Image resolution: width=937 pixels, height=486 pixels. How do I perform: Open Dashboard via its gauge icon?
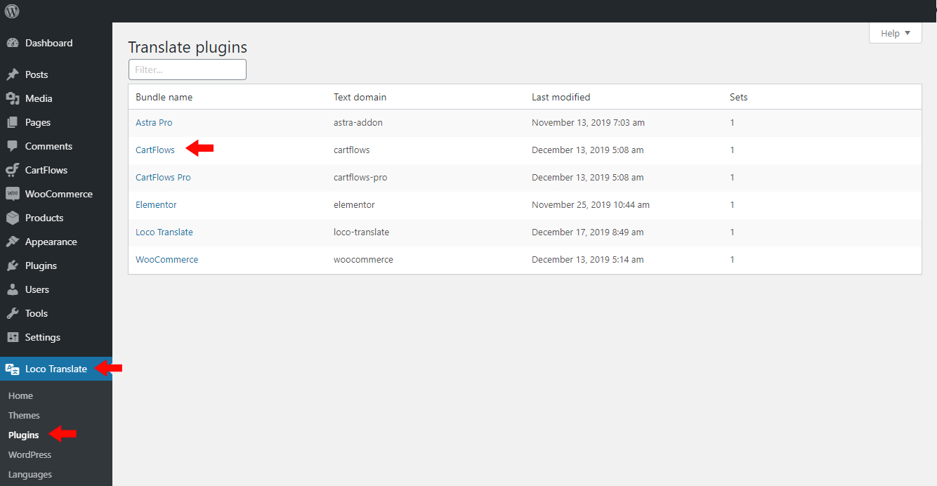coord(12,43)
